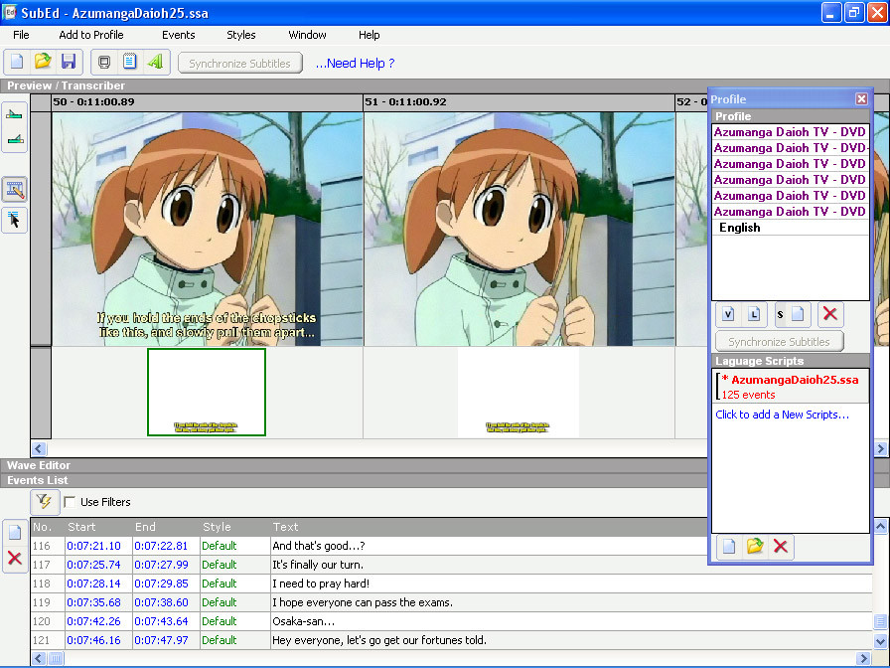This screenshot has height=668, width=890.
Task: Open the File menu
Action: coord(21,35)
